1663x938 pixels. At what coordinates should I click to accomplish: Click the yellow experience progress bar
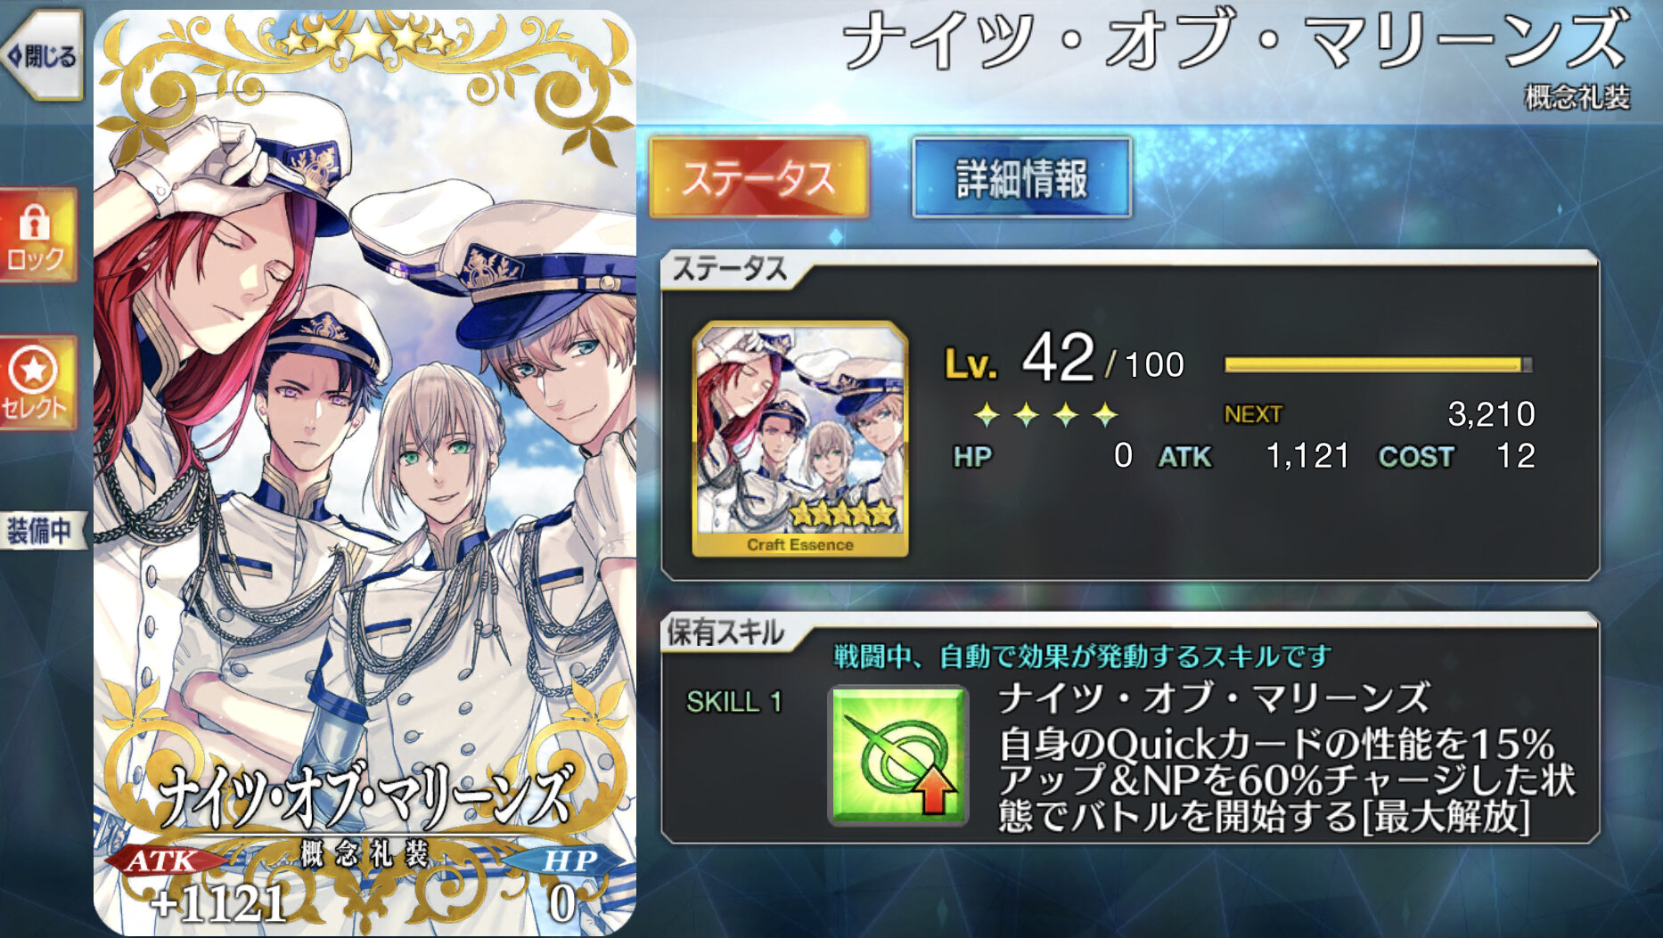(x=1378, y=364)
